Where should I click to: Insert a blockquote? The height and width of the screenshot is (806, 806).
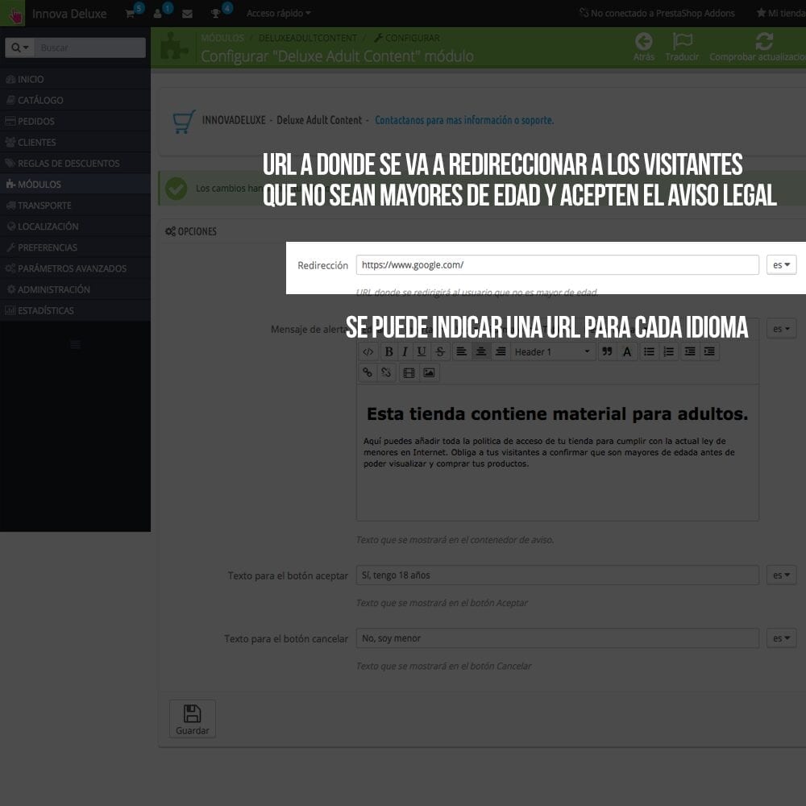point(607,351)
